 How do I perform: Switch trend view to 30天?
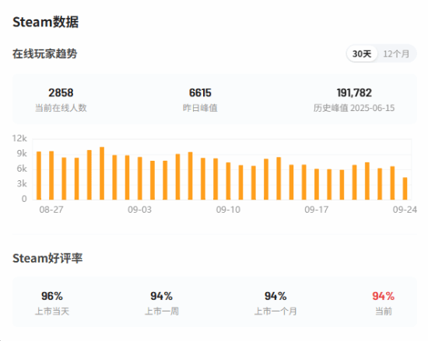click(x=362, y=54)
